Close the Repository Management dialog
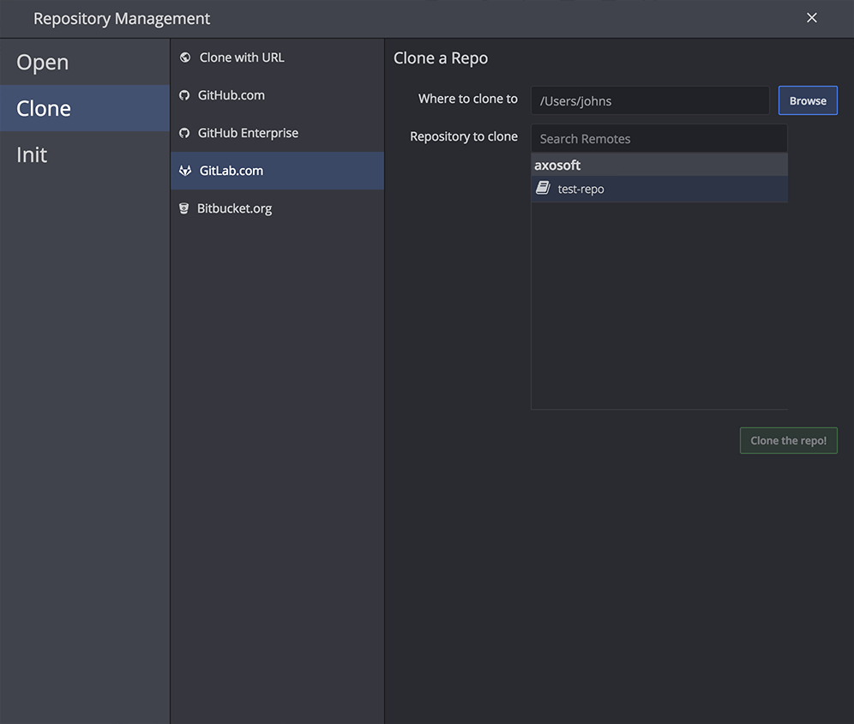The width and height of the screenshot is (854, 724). (811, 18)
